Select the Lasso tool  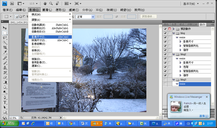(x=5, y=37)
